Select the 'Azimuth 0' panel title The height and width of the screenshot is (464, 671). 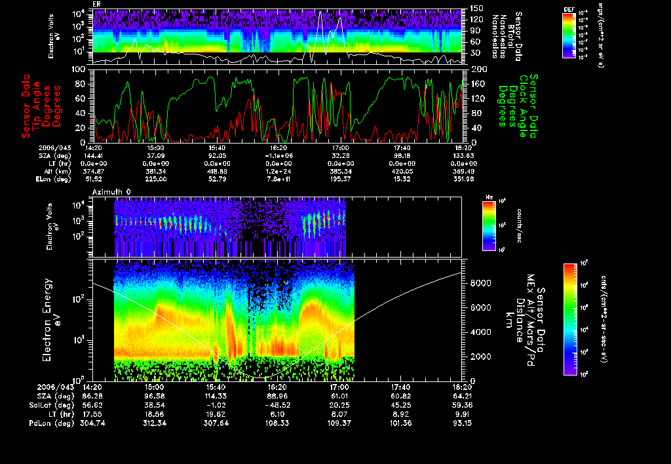tap(111, 192)
